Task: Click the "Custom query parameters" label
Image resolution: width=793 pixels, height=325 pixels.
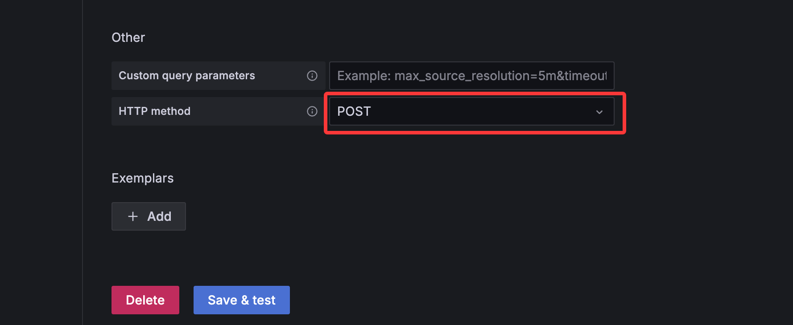Action: [x=187, y=76]
